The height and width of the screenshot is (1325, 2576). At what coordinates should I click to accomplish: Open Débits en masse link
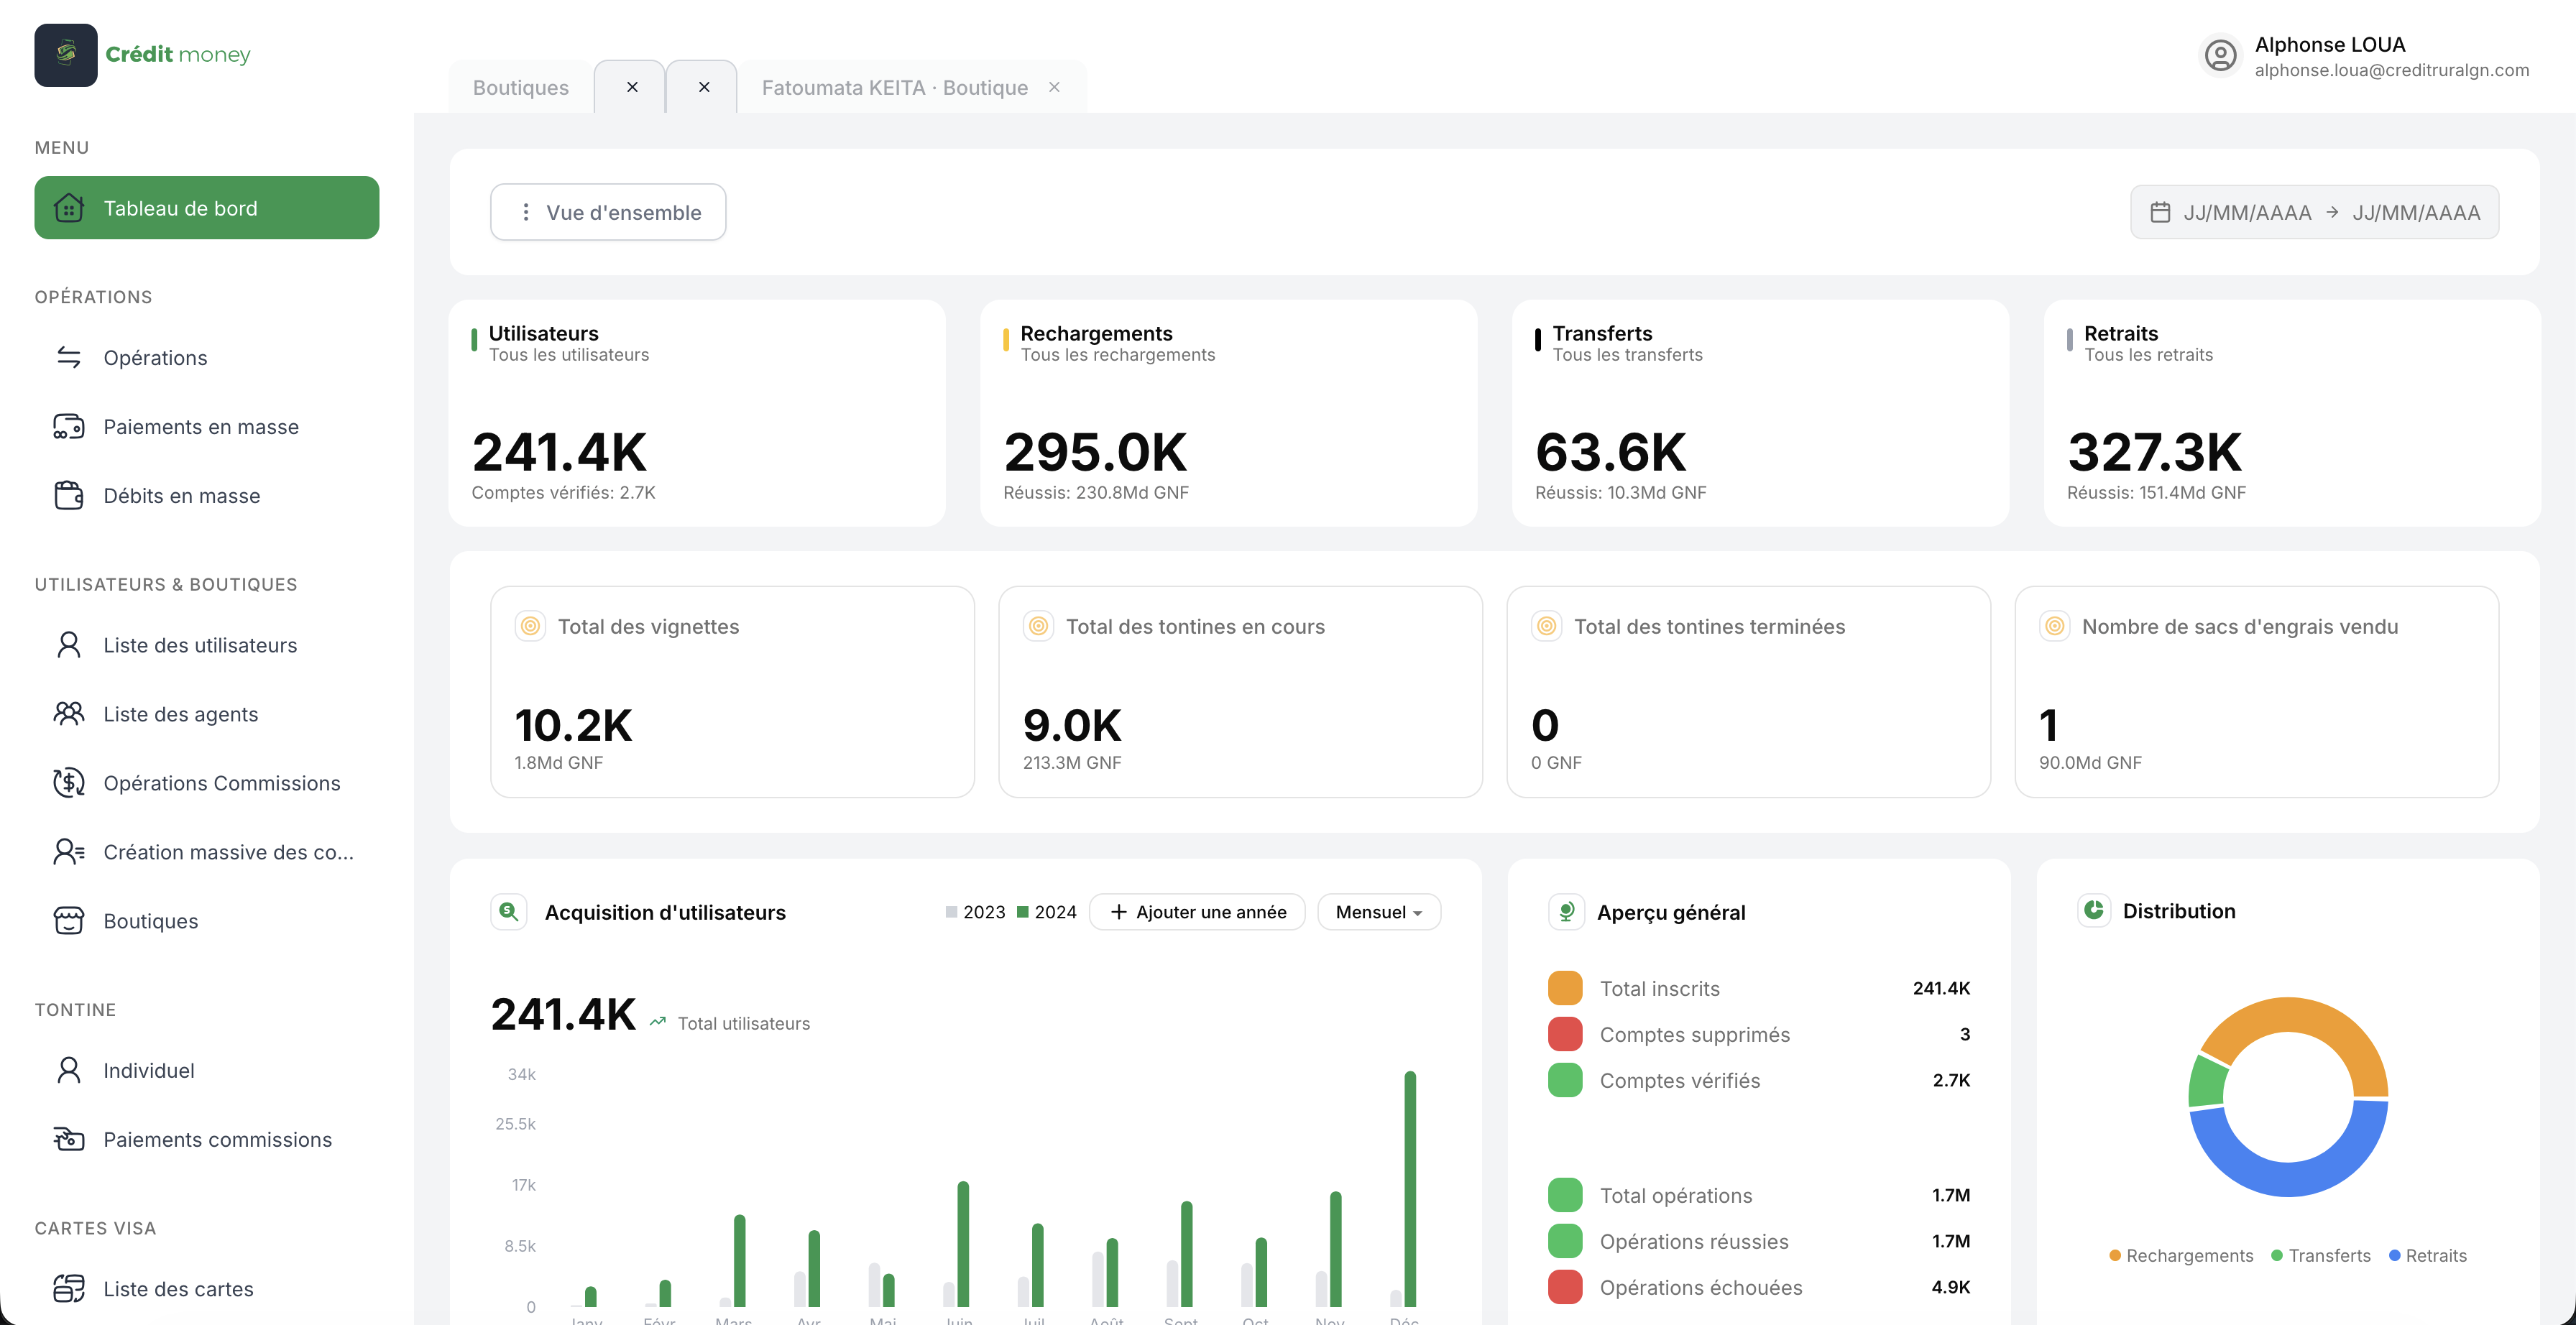207,496
